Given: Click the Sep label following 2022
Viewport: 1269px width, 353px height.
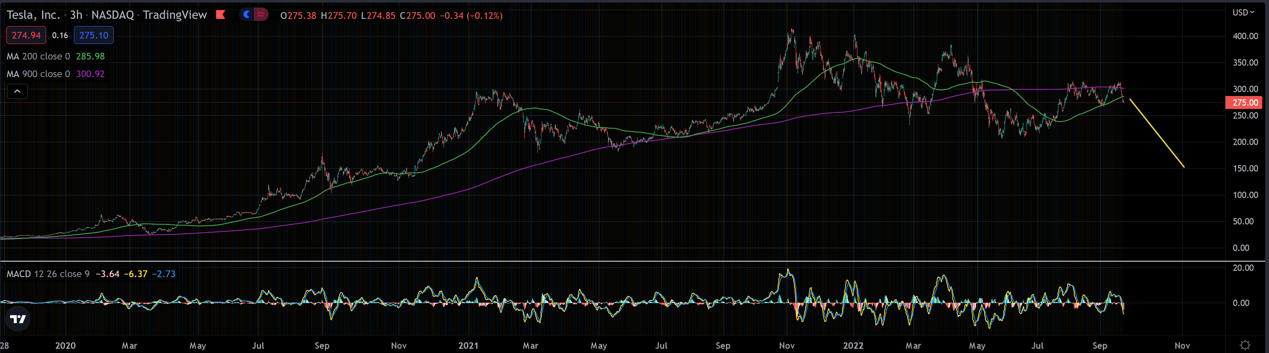Looking at the screenshot, I should point(1099,345).
